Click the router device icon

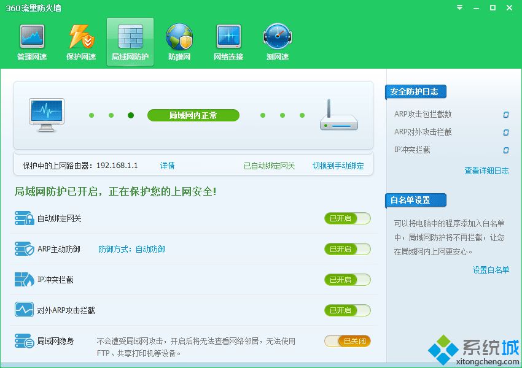(338, 115)
